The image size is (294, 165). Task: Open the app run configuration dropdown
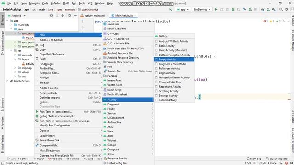(183, 9)
